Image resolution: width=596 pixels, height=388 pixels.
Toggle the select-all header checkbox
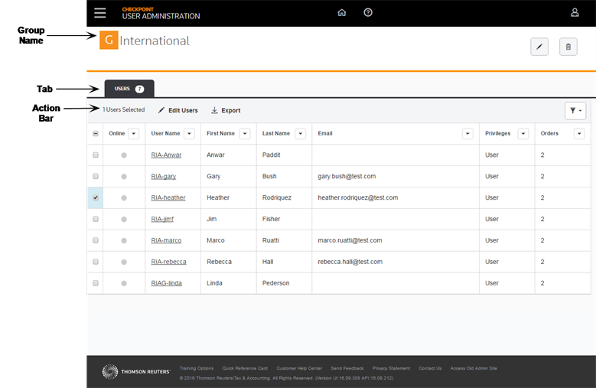tap(96, 134)
